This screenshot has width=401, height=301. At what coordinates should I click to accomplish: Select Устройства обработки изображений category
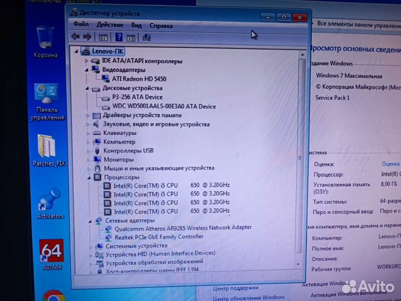154,263
